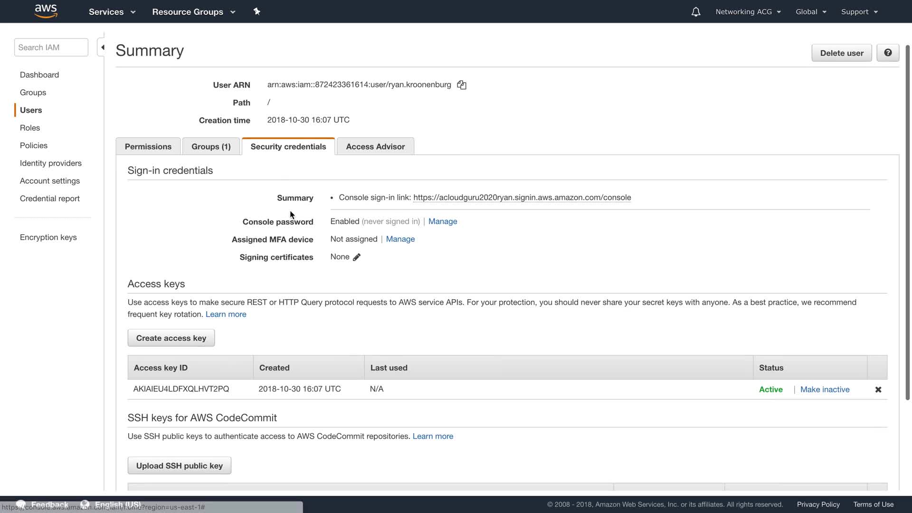The height and width of the screenshot is (513, 912).
Task: Click the page vertical scrollbar
Action: click(x=907, y=223)
